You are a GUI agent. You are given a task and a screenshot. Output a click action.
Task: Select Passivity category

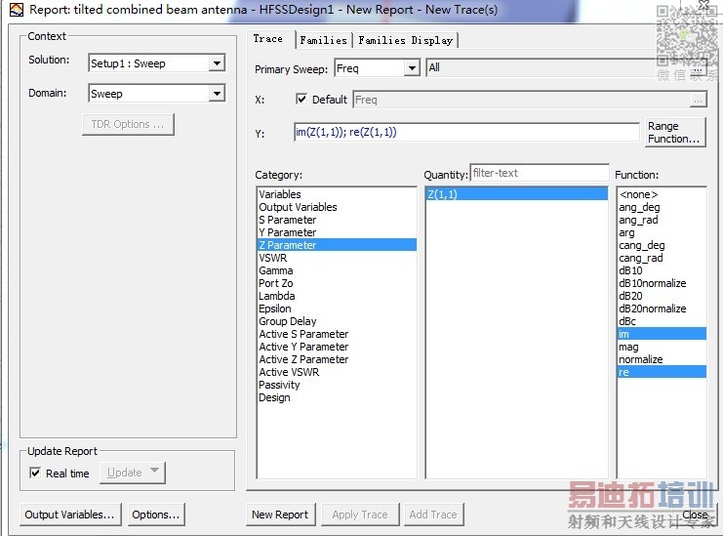pyautogui.click(x=337, y=385)
